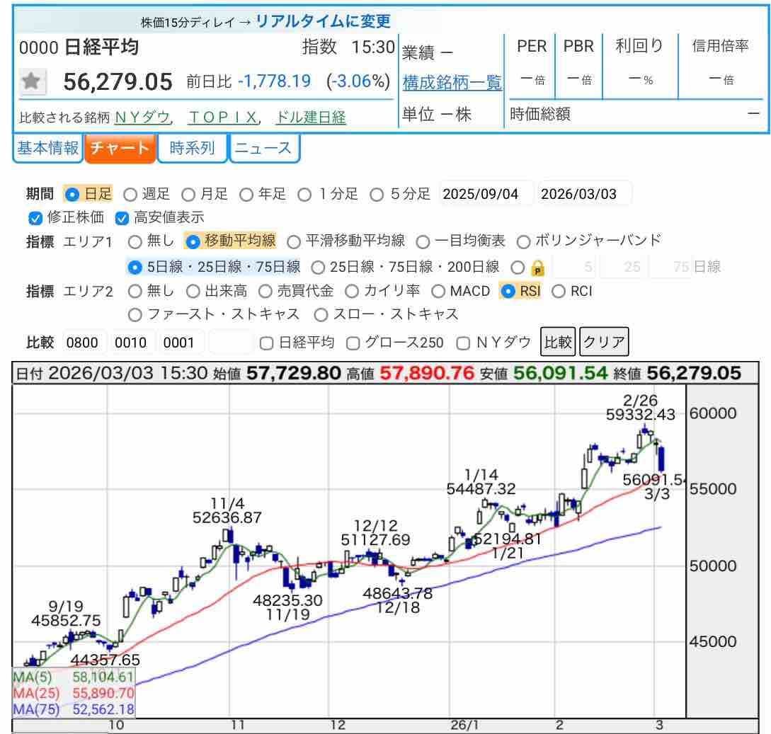This screenshot has width=771, height=734.
Task: Choose ボリンジャーバンド indicator for area 1
Action: 524,241
